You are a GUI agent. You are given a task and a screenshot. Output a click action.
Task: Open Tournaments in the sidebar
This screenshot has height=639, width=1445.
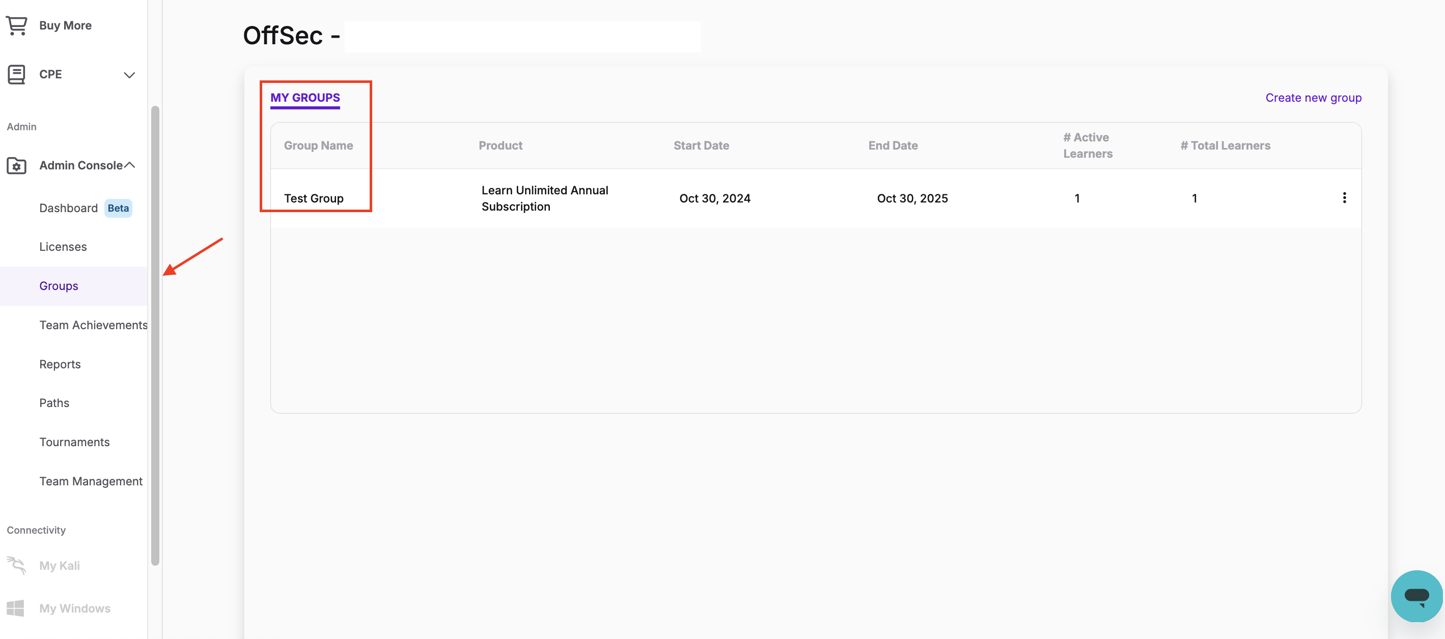coord(74,442)
